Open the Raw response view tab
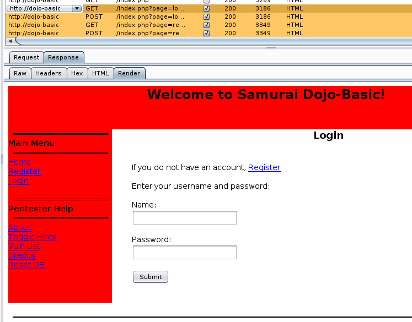Image resolution: width=412 pixels, height=322 pixels. pyautogui.click(x=20, y=73)
